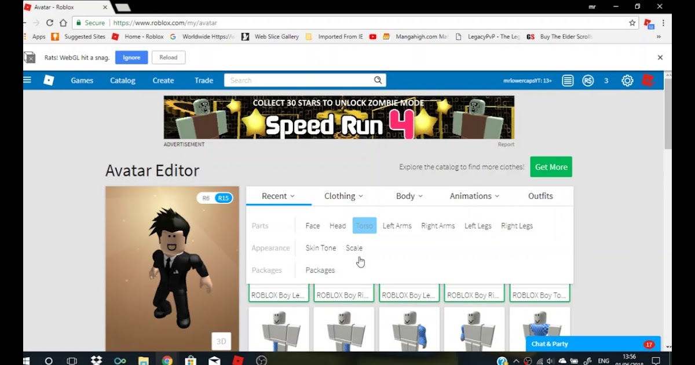Open the Web Slice Gallery bookmark

(x=270, y=36)
